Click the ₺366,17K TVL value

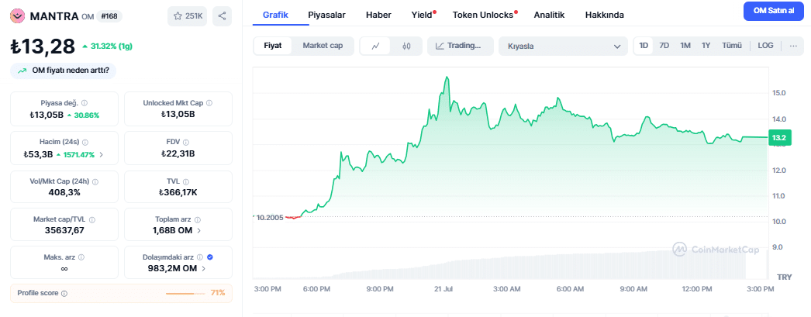(178, 192)
